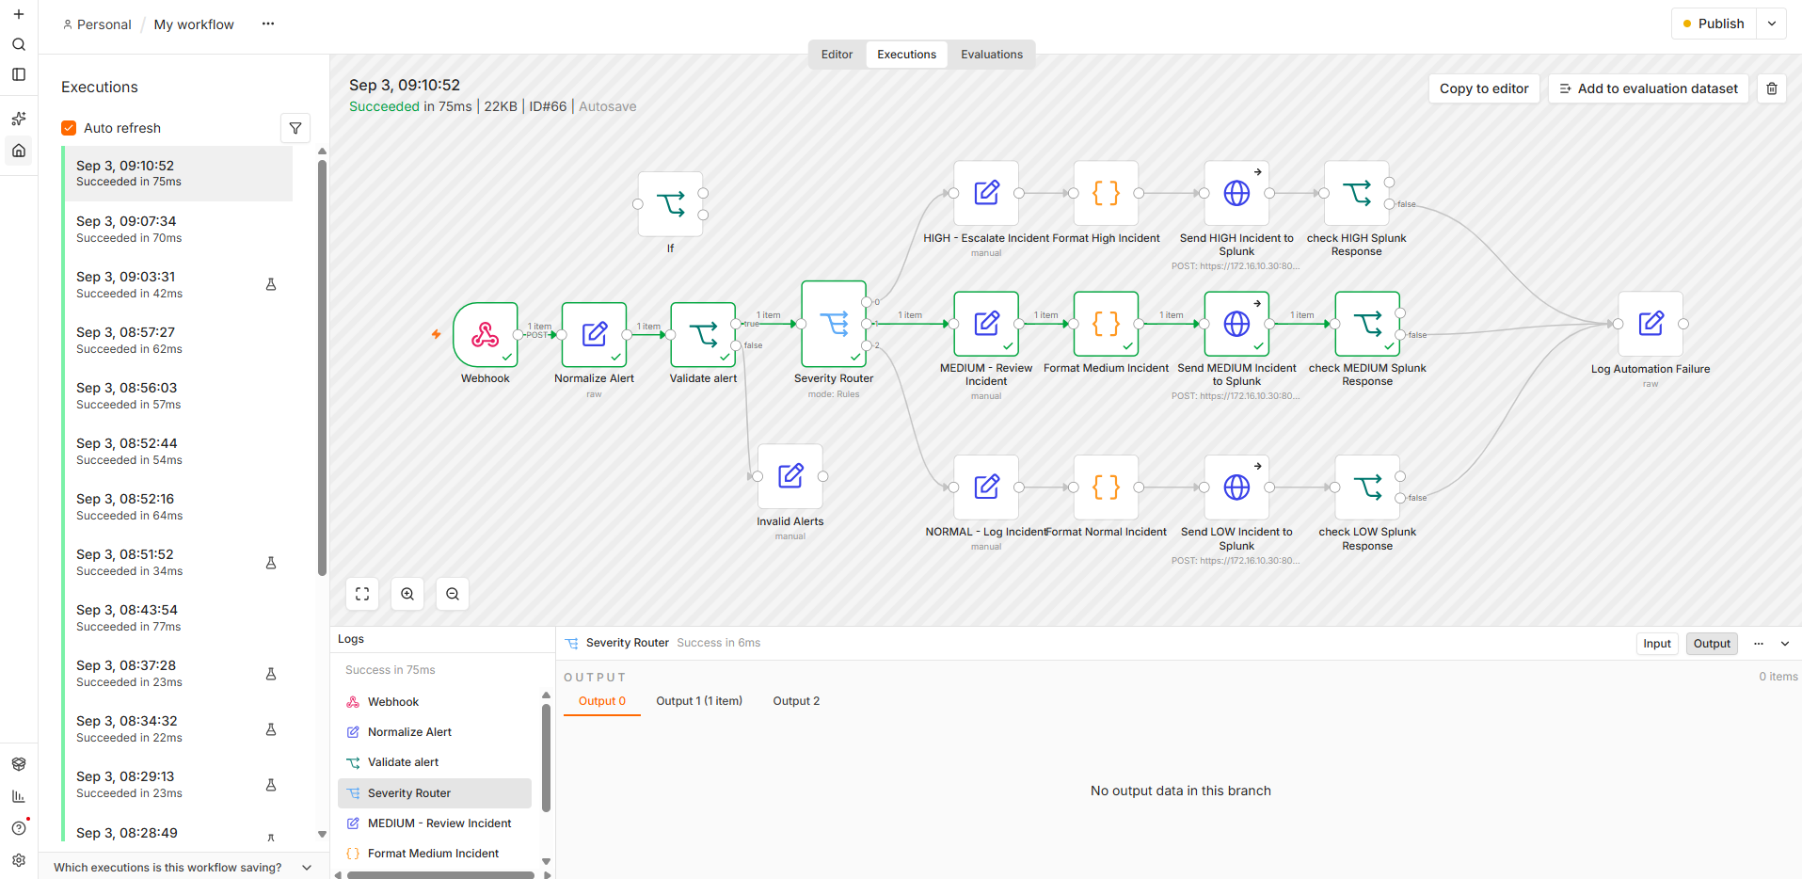
Task: Click the If node on canvas
Action: (670, 203)
